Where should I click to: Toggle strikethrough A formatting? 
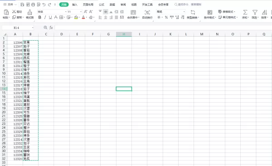(56, 17)
